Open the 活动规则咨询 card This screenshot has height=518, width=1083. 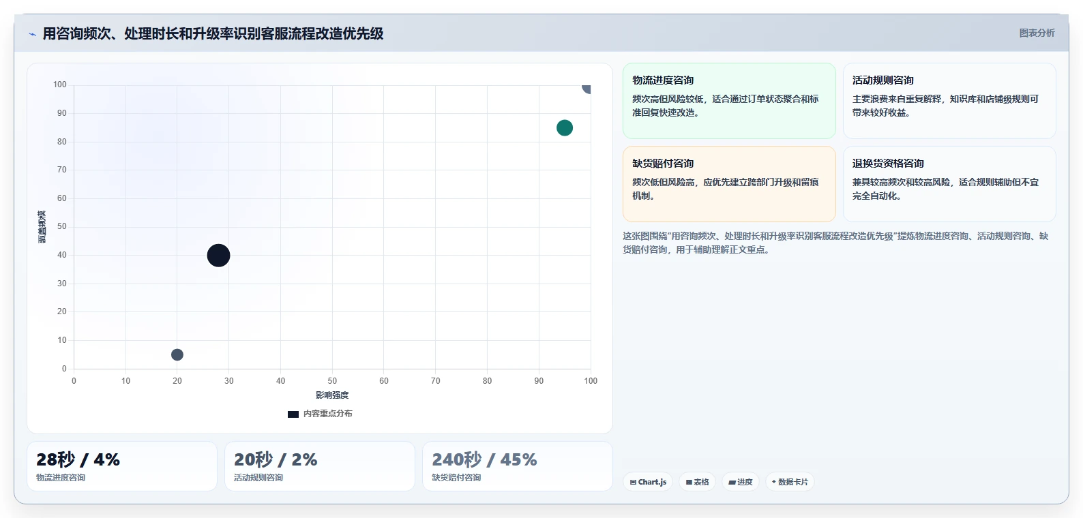(x=949, y=101)
